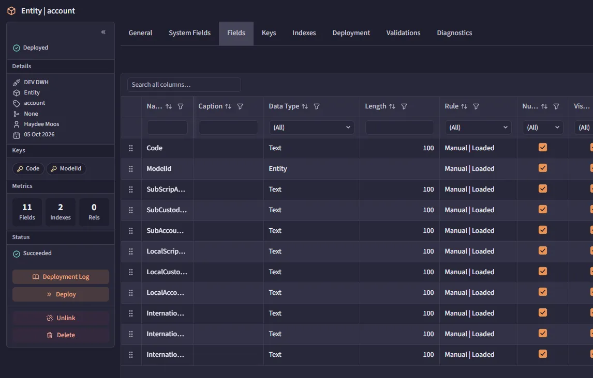Sort by Length column
Screen dimensions: 593x378
pyautogui.click(x=392, y=106)
